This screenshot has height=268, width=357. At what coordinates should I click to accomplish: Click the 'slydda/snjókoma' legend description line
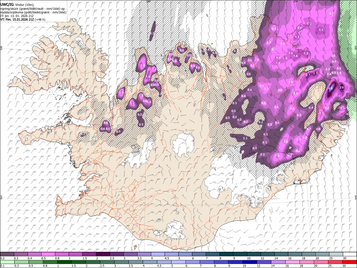[33, 12]
